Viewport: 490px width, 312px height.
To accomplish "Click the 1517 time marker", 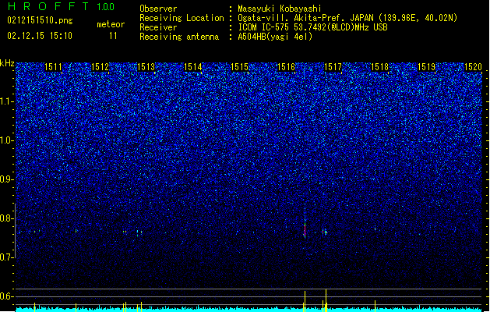I will [x=333, y=66].
